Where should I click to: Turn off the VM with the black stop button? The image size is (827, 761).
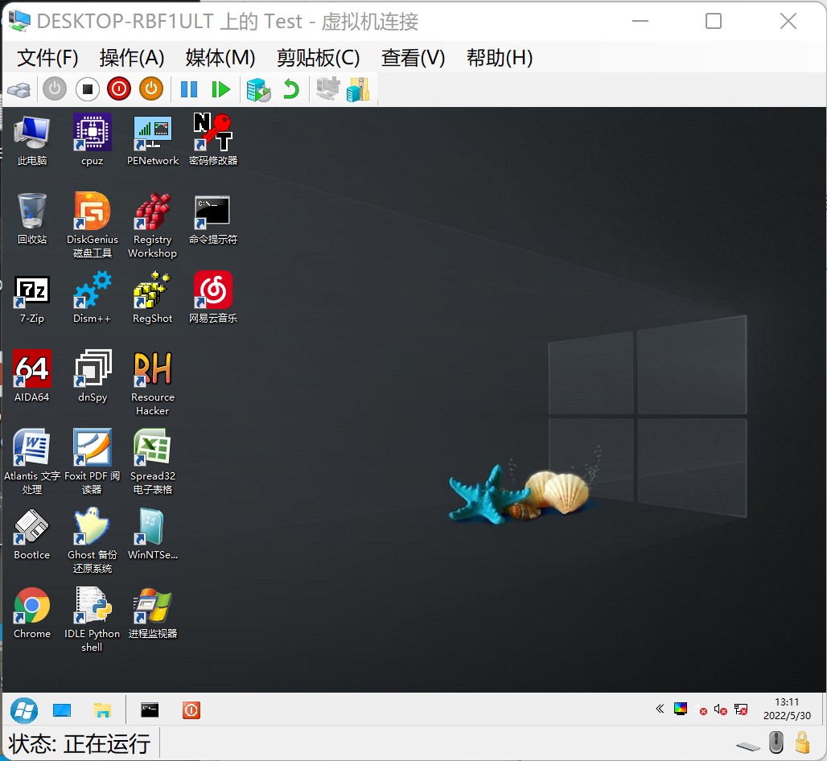pos(88,89)
